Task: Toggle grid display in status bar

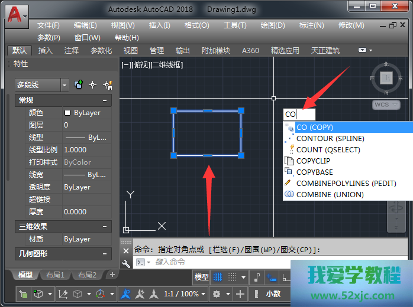Action: [218, 277]
